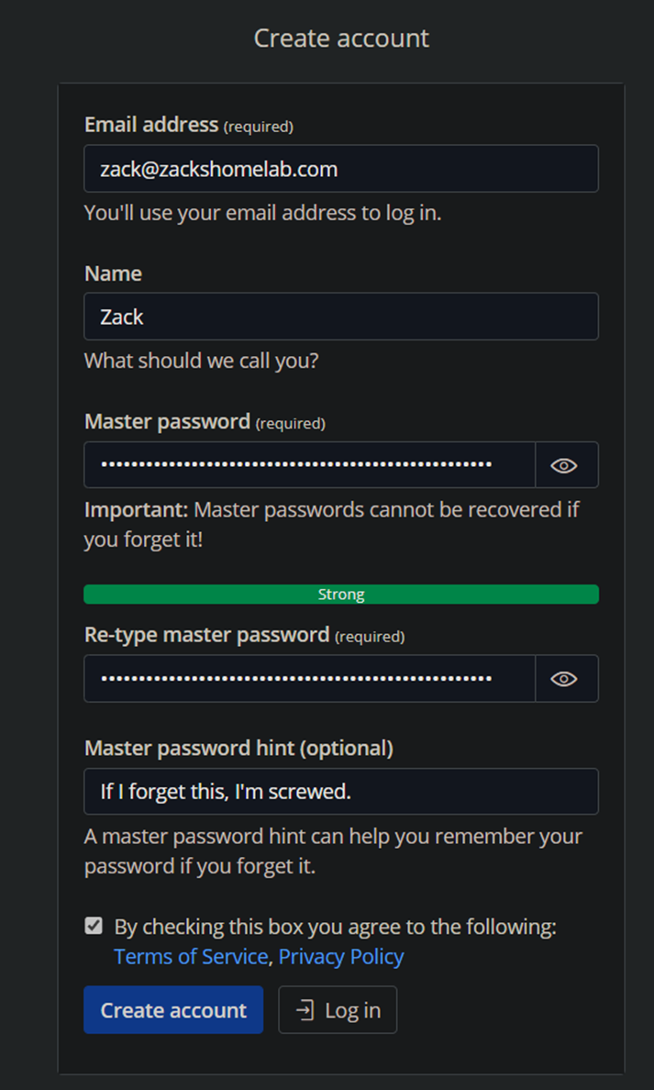654x1090 pixels.
Task: Open the Terms of Service link
Action: coord(191,957)
